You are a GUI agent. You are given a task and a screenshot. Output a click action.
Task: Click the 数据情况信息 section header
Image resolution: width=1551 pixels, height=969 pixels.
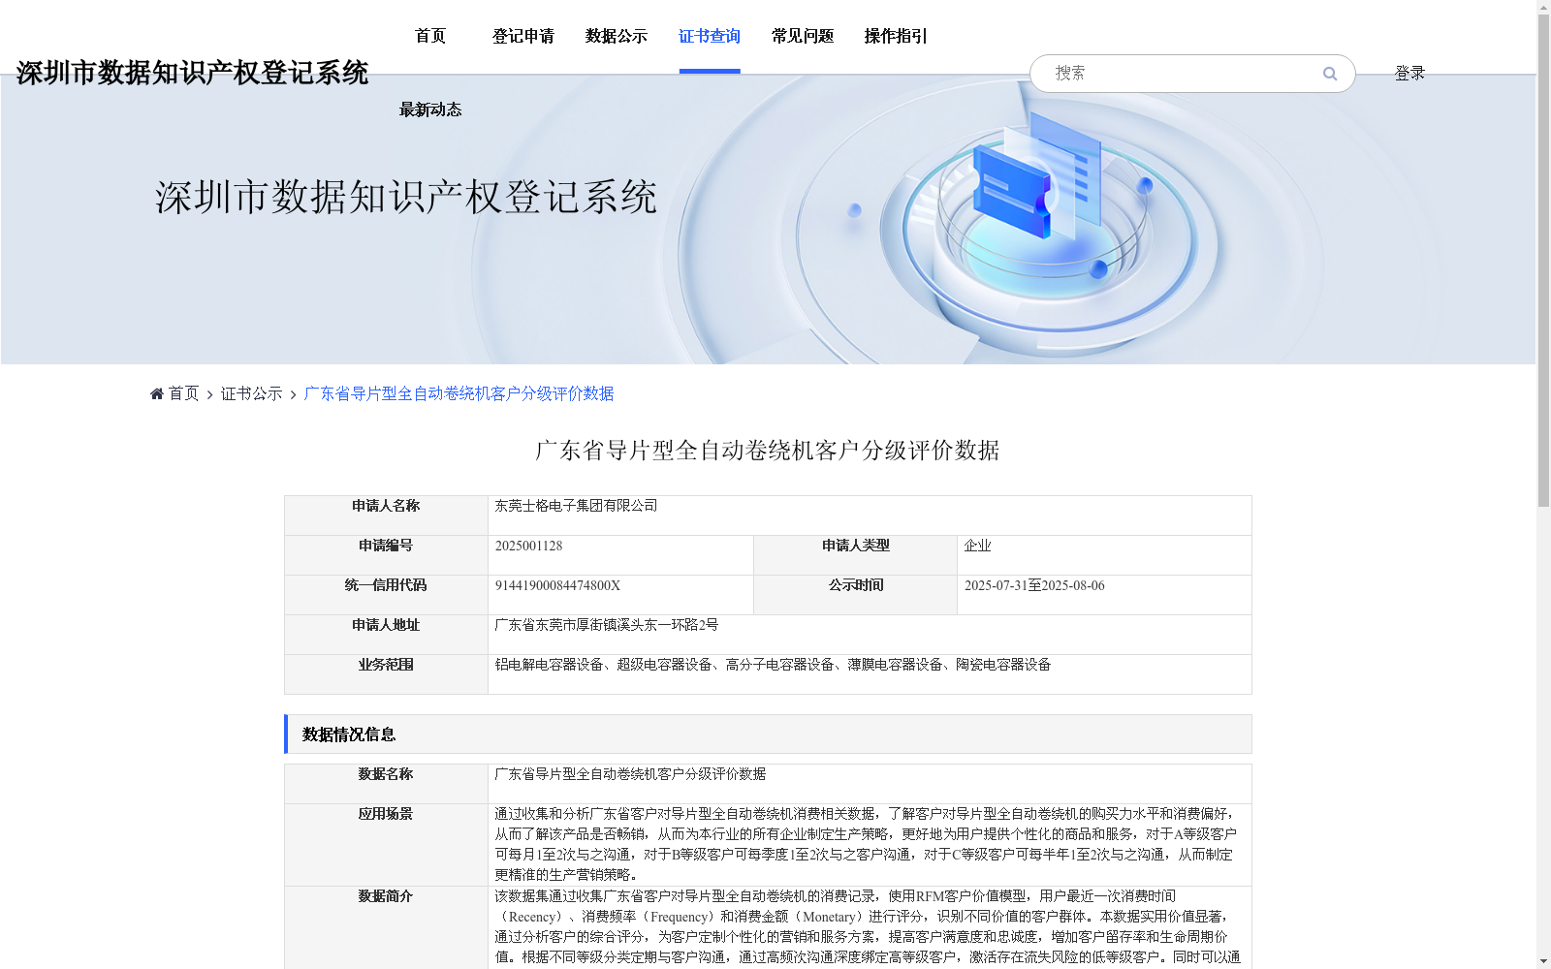(768, 735)
